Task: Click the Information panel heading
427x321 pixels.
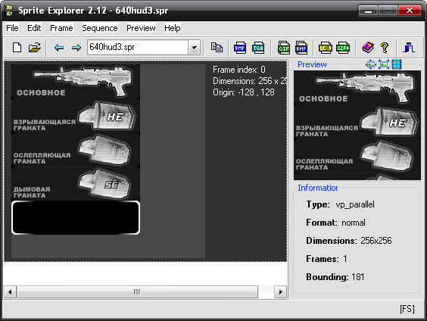Action: point(318,188)
